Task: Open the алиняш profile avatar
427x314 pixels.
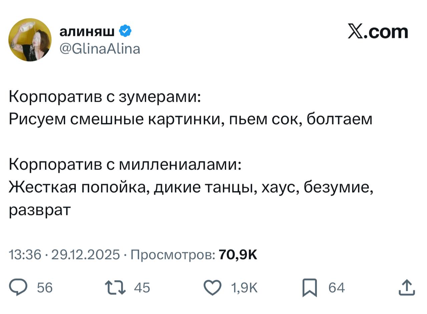Action: click(30, 40)
